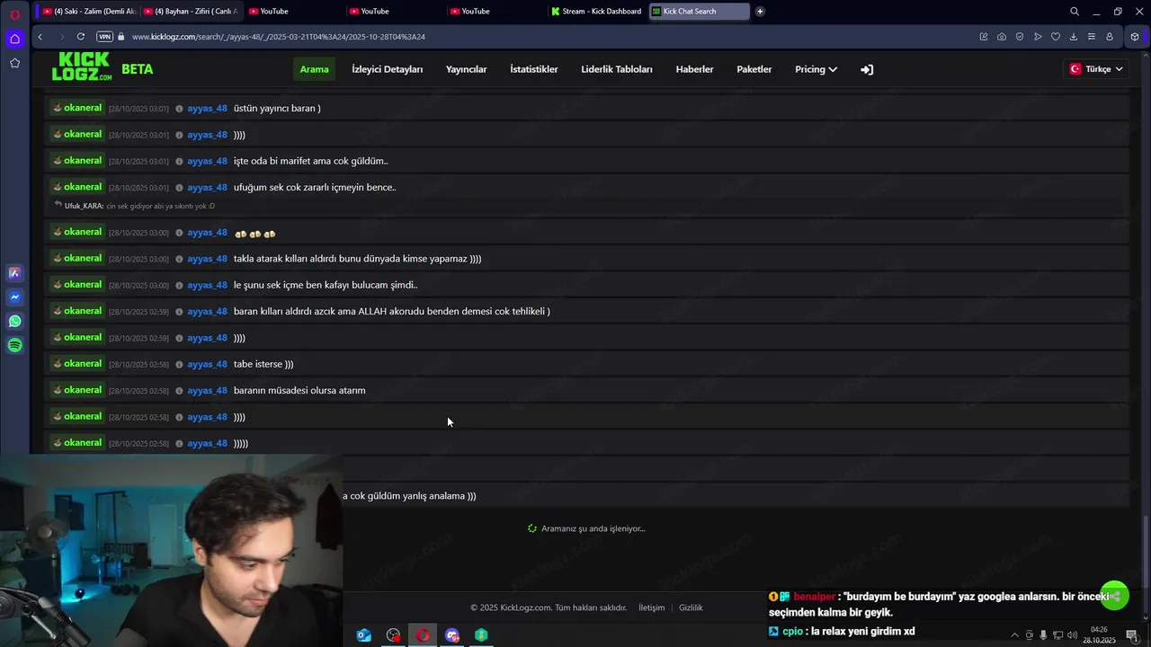
Task: Click timestamp on 'tabe isterse' row
Action: pos(138,365)
